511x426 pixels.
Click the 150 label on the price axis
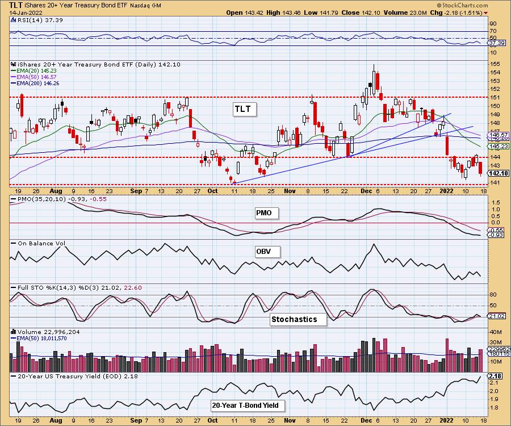click(495, 106)
